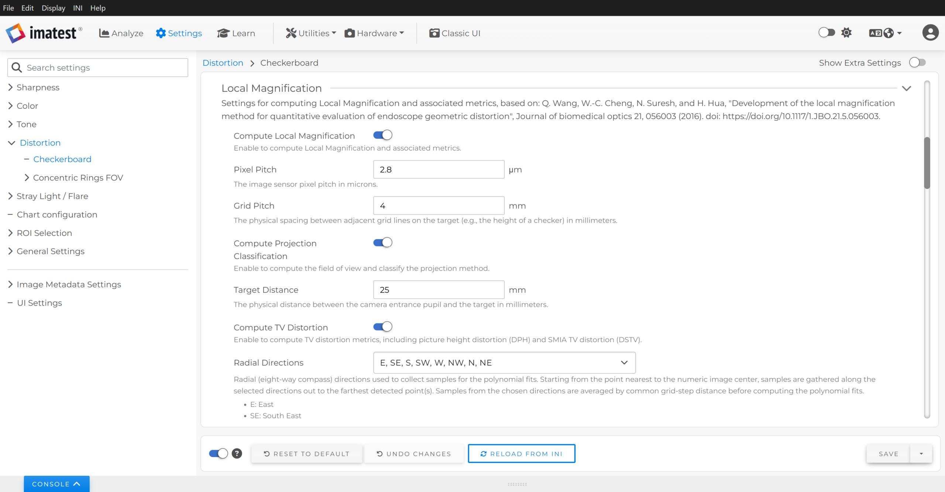945x492 pixels.
Task: Click the Pixel Pitch input field
Action: tap(439, 170)
